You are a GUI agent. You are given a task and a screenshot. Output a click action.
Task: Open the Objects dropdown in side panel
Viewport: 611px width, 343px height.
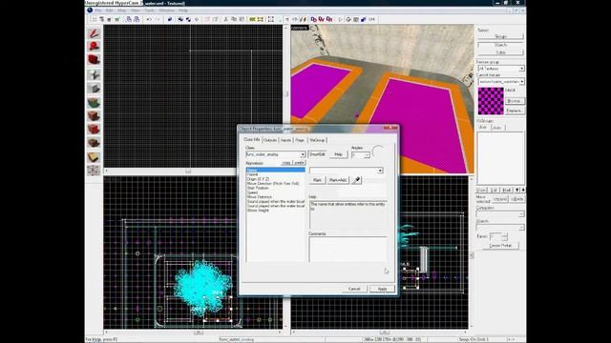[521, 228]
